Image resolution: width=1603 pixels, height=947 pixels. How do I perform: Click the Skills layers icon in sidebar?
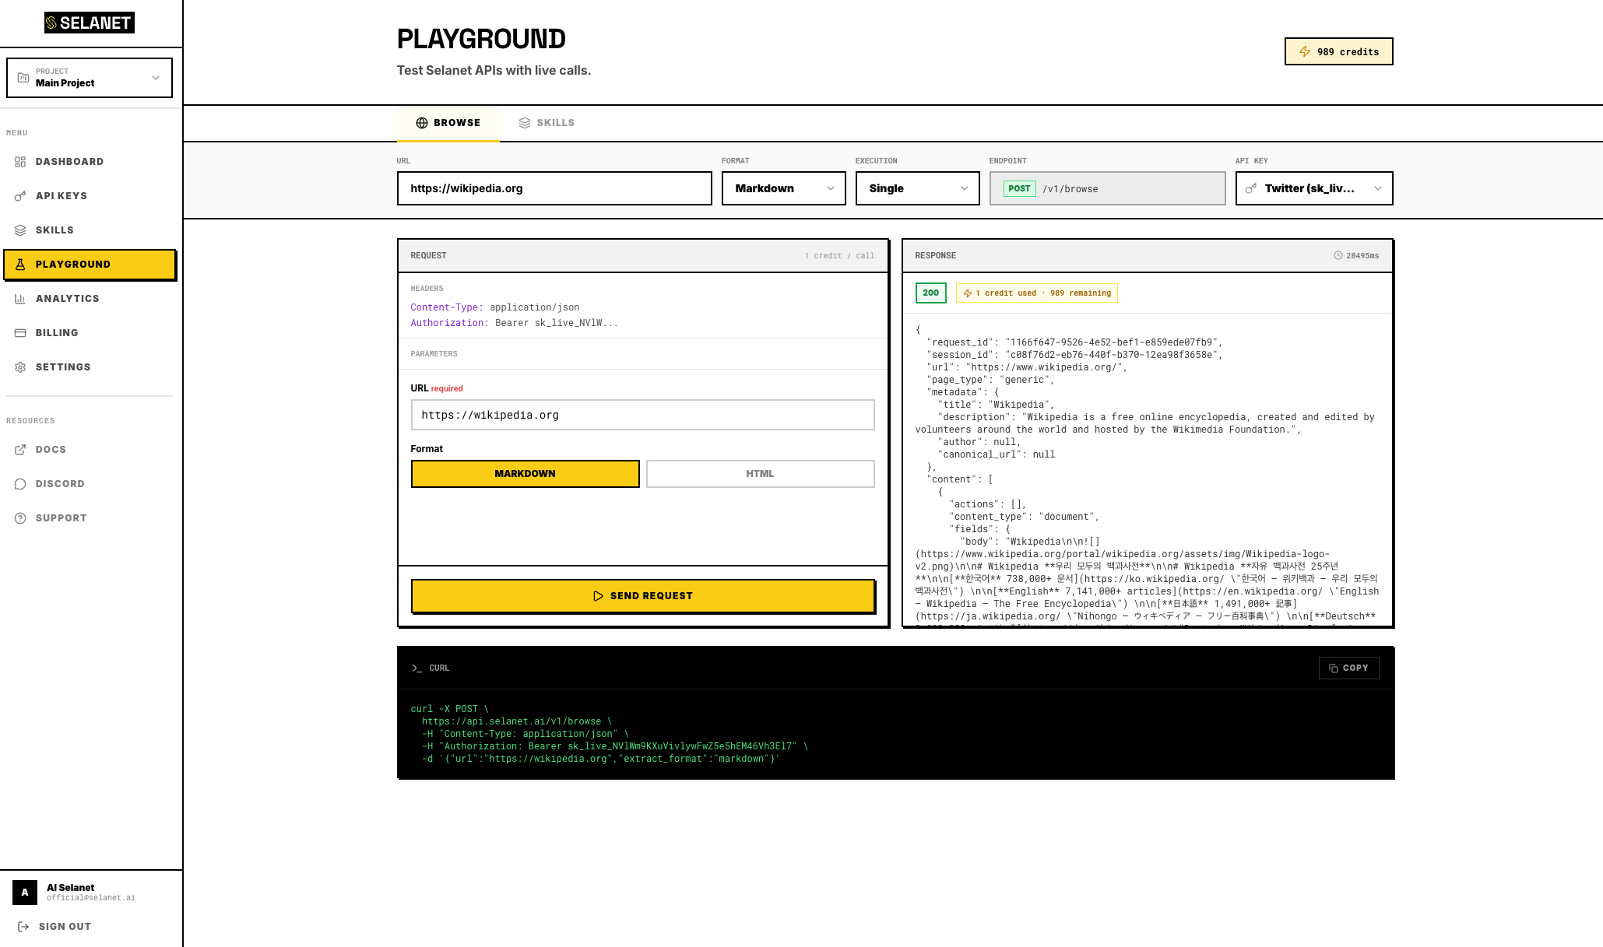pos(20,230)
